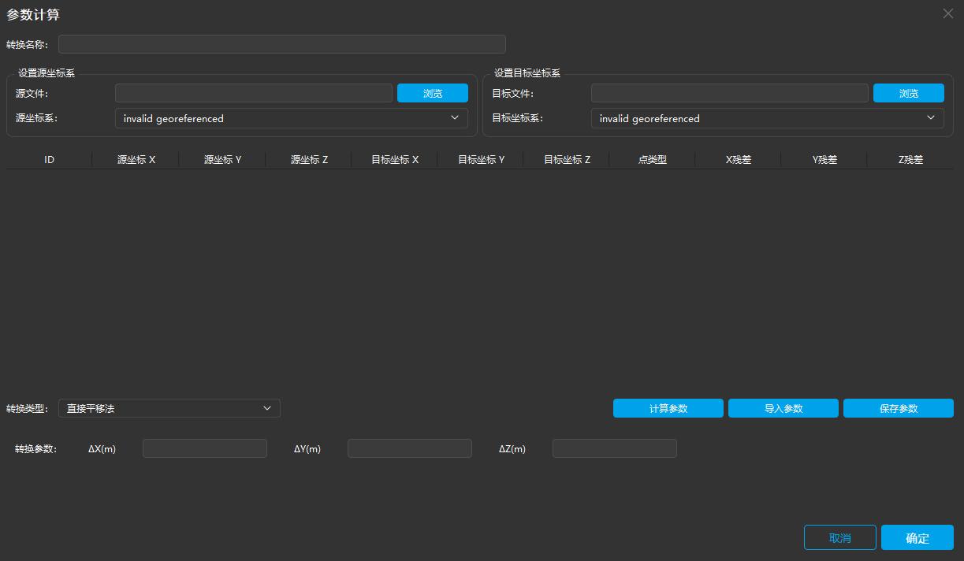Select the 目标坐标 Y column header
The height and width of the screenshot is (561, 964).
[x=481, y=159]
